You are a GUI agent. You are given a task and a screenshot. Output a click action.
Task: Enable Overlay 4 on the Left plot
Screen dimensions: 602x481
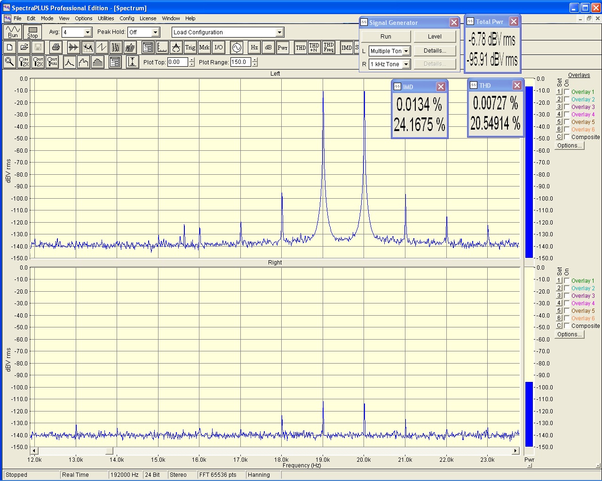pyautogui.click(x=567, y=115)
